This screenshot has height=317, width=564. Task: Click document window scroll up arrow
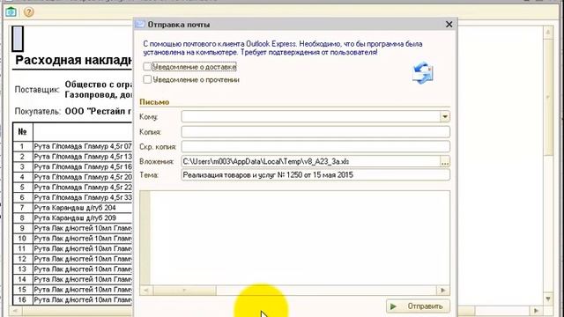click(548, 33)
